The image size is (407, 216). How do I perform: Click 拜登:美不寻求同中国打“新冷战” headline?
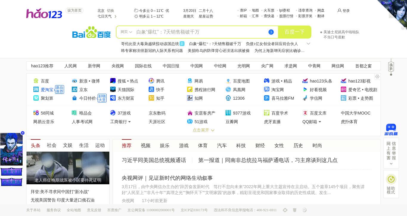[x=60, y=192]
